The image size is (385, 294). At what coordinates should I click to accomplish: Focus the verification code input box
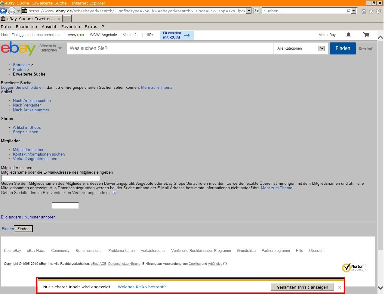[65, 206]
